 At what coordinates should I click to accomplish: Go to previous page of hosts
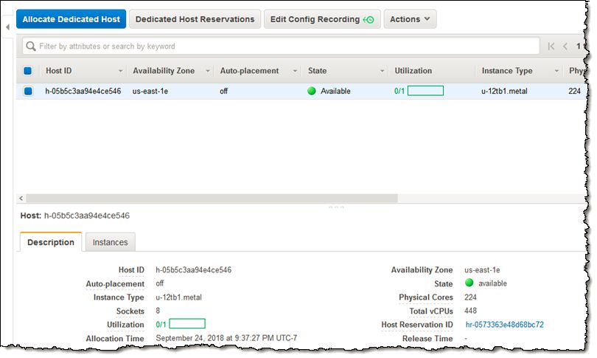click(x=565, y=47)
